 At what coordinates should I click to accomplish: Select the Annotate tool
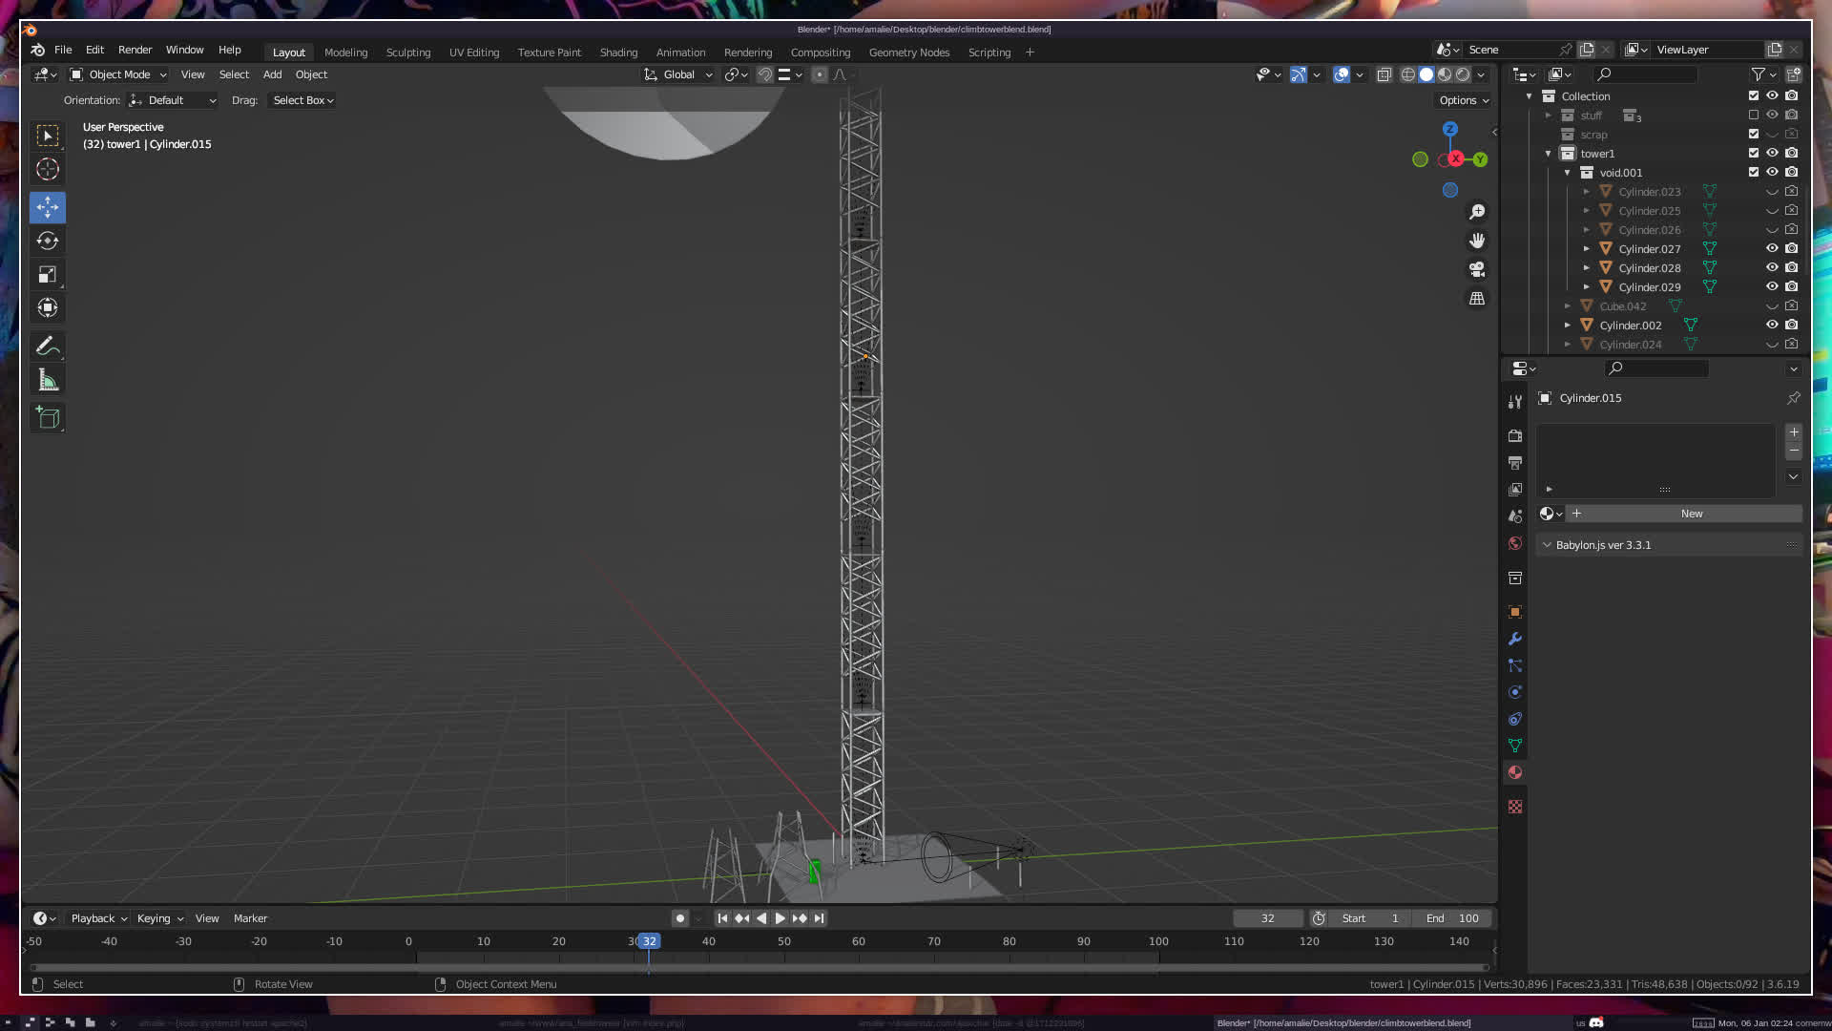(x=48, y=347)
